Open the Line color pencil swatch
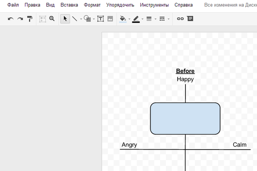This screenshot has width=257, height=171. (136, 19)
